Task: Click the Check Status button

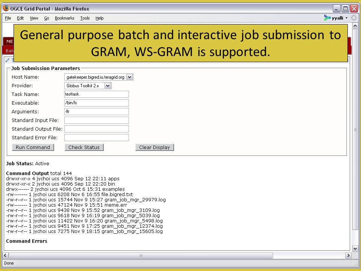Action: point(84,147)
